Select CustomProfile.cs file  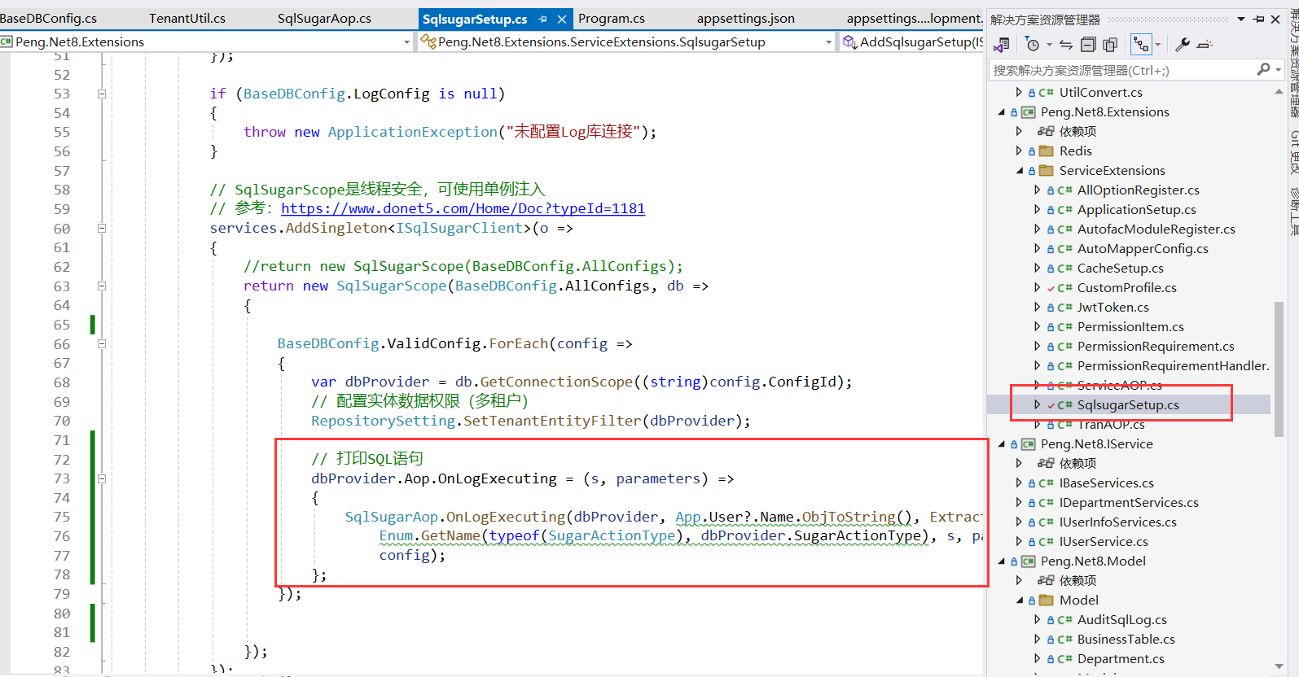[1126, 288]
